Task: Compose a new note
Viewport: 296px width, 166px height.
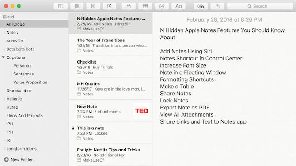Action: [x=110, y=6]
